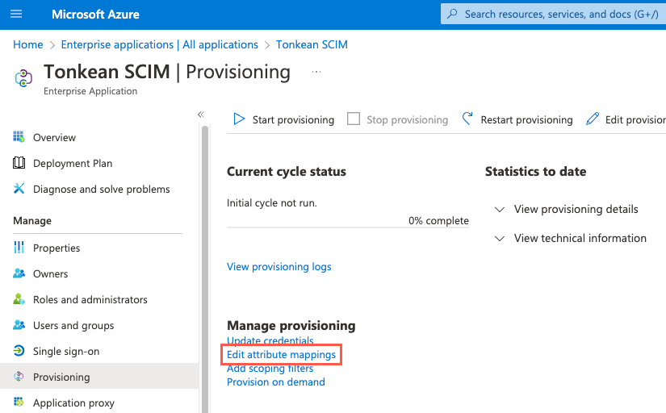Collapse the sidebar with double chevron
This screenshot has width=666, height=413.
point(201,115)
